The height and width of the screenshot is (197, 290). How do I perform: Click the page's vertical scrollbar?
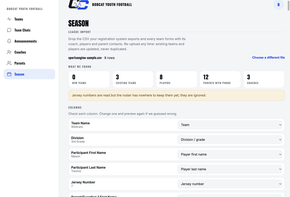point(288,5)
